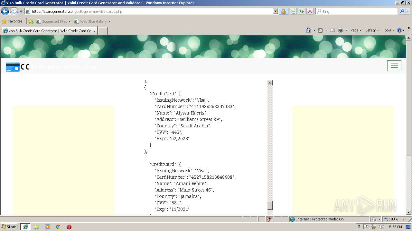Click the Home toolbar icon

309,30
